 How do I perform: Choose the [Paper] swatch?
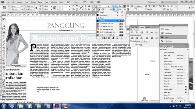click(x=110, y=18)
